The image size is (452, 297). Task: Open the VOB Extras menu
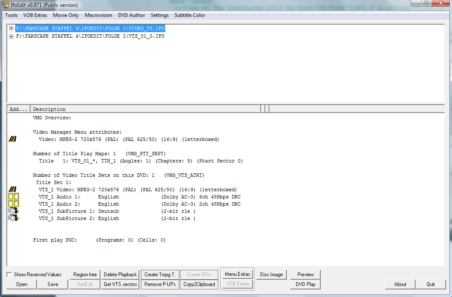point(35,15)
